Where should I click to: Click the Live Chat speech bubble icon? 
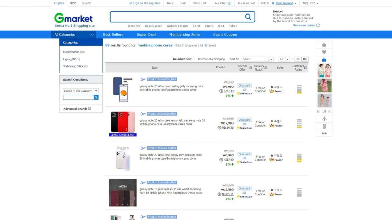pos(229,3)
